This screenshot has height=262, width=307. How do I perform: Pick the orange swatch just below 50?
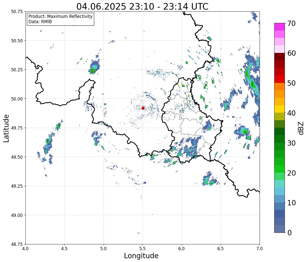pos(280,87)
